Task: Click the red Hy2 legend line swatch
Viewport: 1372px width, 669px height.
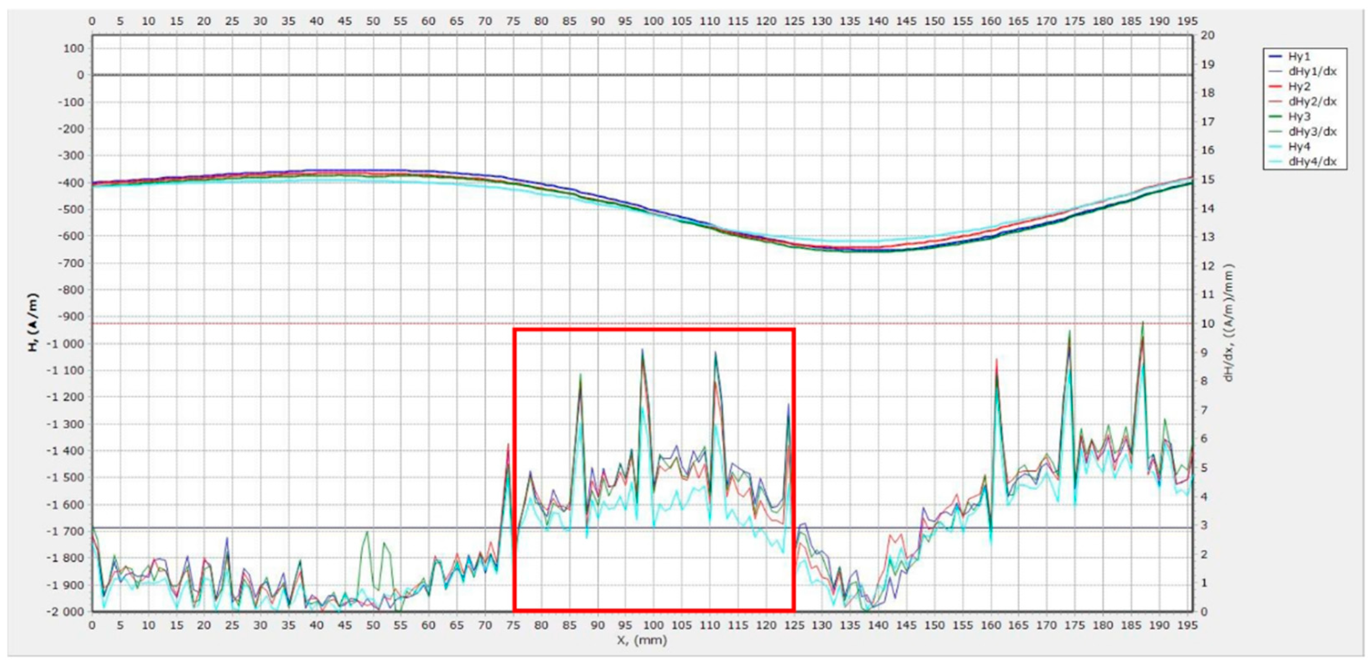Action: click(1276, 86)
